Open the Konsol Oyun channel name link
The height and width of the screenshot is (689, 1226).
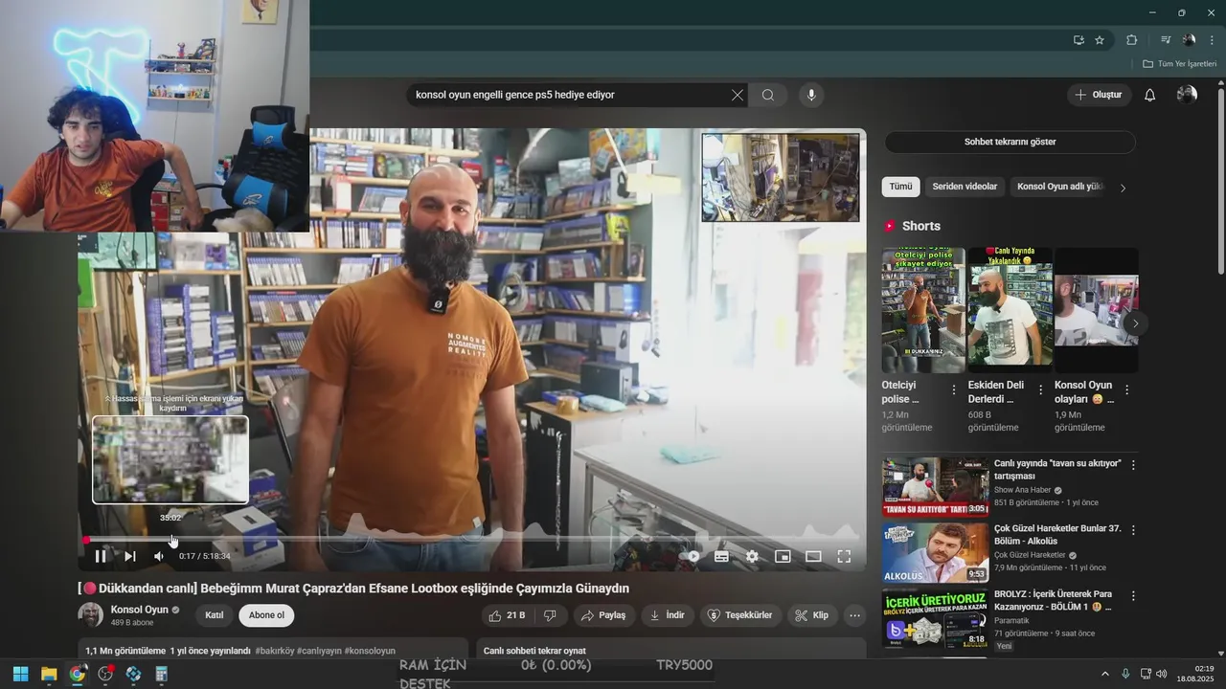(x=140, y=610)
